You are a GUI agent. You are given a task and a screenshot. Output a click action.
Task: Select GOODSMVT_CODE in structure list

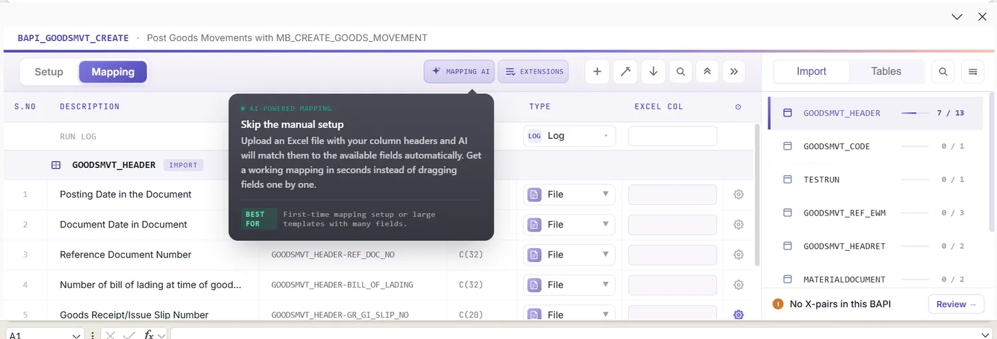tap(875, 146)
